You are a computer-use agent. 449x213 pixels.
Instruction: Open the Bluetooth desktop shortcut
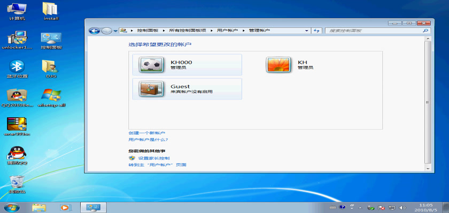pos(18,67)
